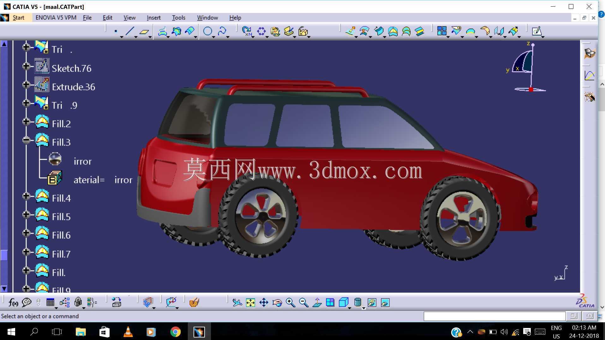Select the mirror material sphere node
Image resolution: width=605 pixels, height=340 pixels.
pos(55,159)
